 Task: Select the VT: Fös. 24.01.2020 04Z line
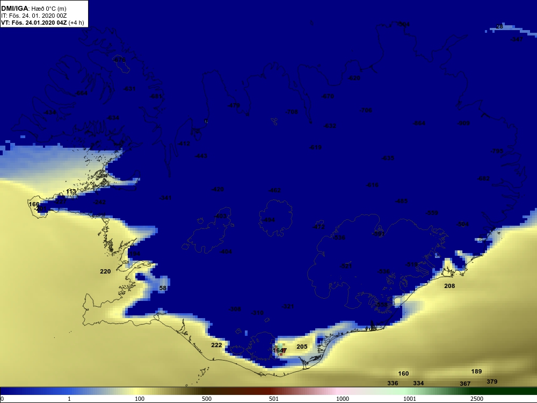(x=42, y=23)
